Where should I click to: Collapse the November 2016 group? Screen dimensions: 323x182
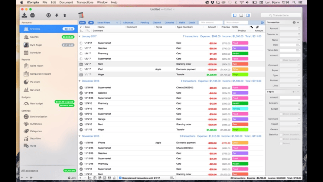click(x=79, y=136)
